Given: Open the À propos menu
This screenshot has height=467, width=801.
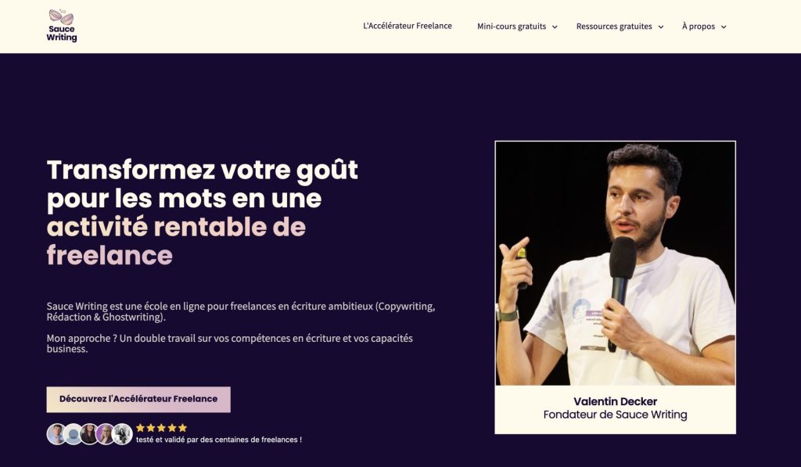Looking at the screenshot, I should 699,27.
